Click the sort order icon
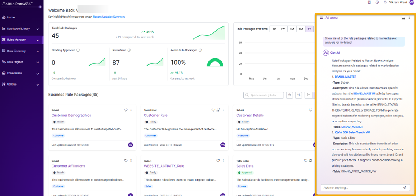Screen dimensions: 416x196 pyautogui.click(x=298, y=95)
